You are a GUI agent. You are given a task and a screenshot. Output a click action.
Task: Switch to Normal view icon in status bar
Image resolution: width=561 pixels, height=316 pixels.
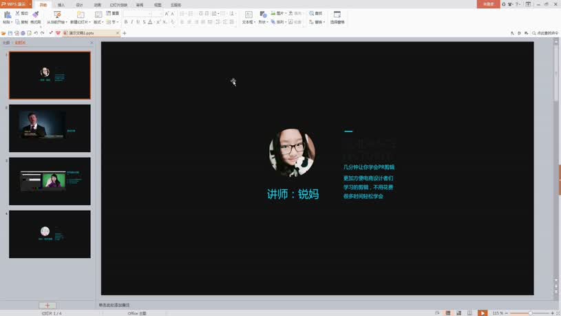(448, 313)
